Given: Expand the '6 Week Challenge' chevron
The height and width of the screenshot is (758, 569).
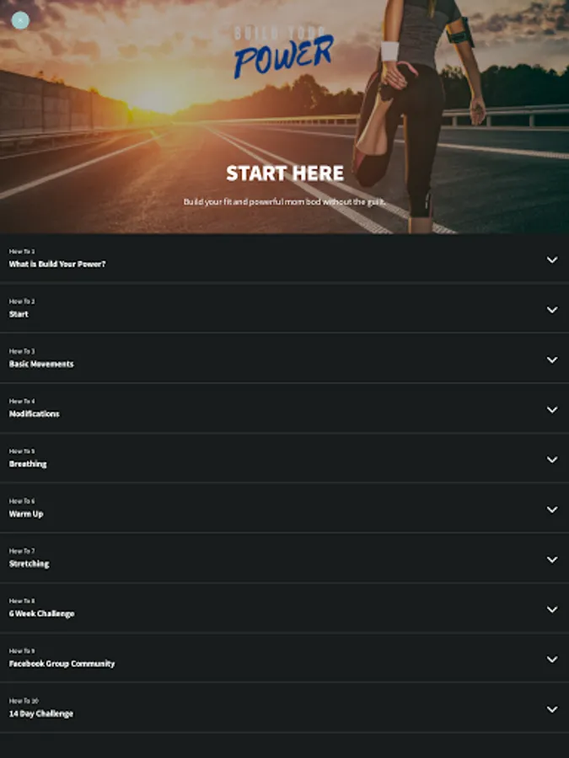Looking at the screenshot, I should (x=552, y=610).
